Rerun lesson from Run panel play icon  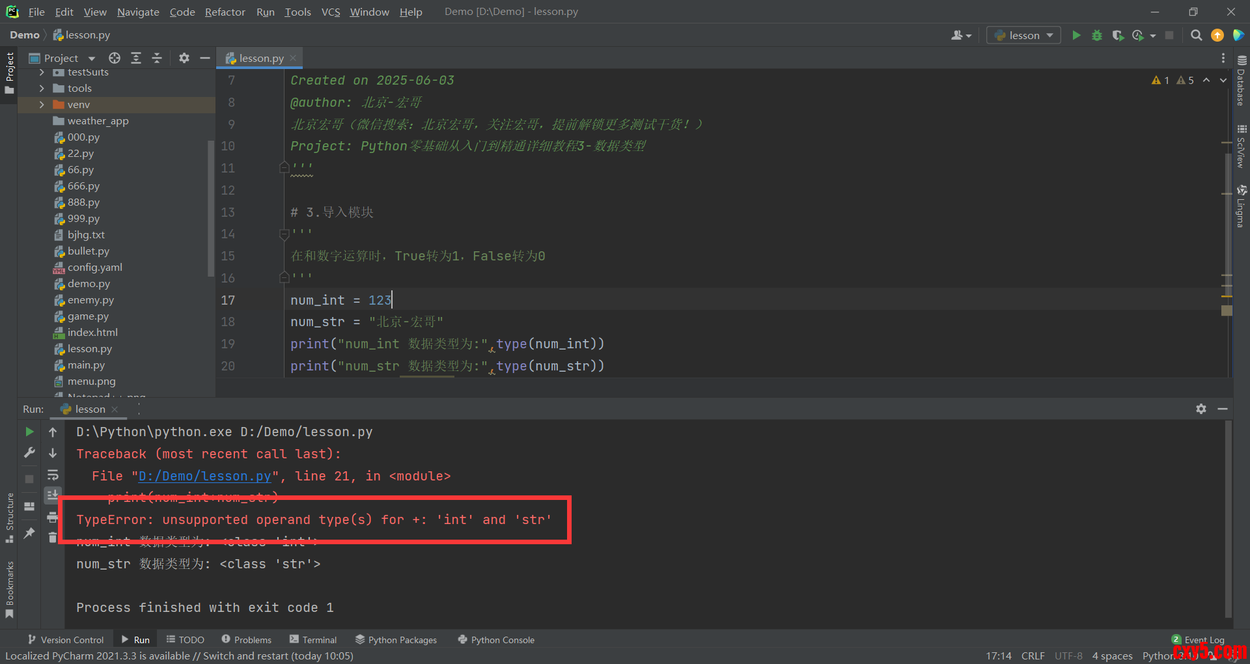[x=29, y=432]
